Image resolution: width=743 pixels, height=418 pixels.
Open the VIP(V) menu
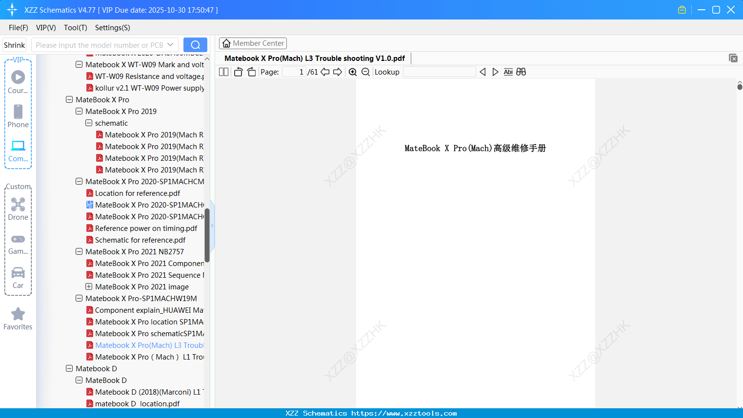pos(46,28)
